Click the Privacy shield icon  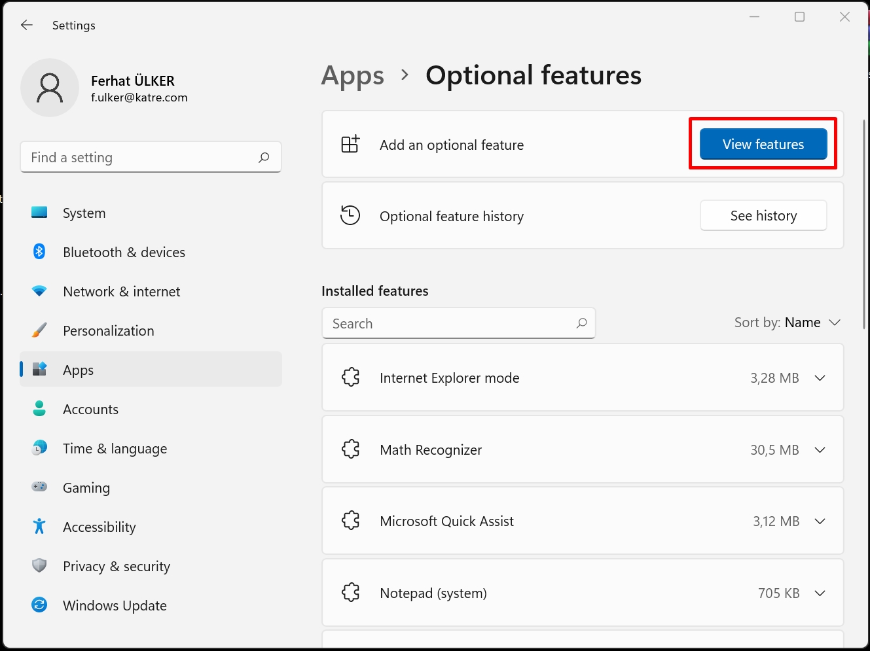coord(39,565)
